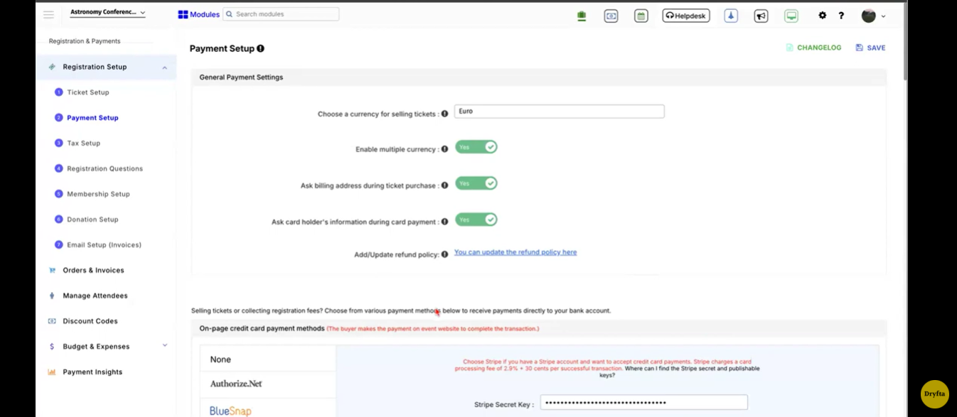Toggle card holder's information during card payment

point(476,220)
